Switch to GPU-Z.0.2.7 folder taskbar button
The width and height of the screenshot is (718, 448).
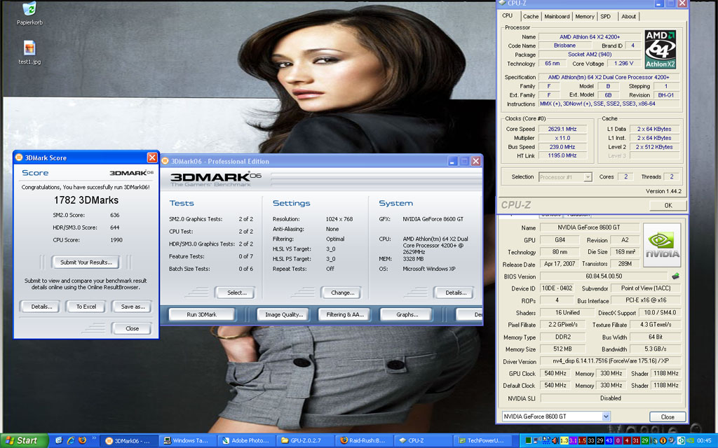coord(305,441)
